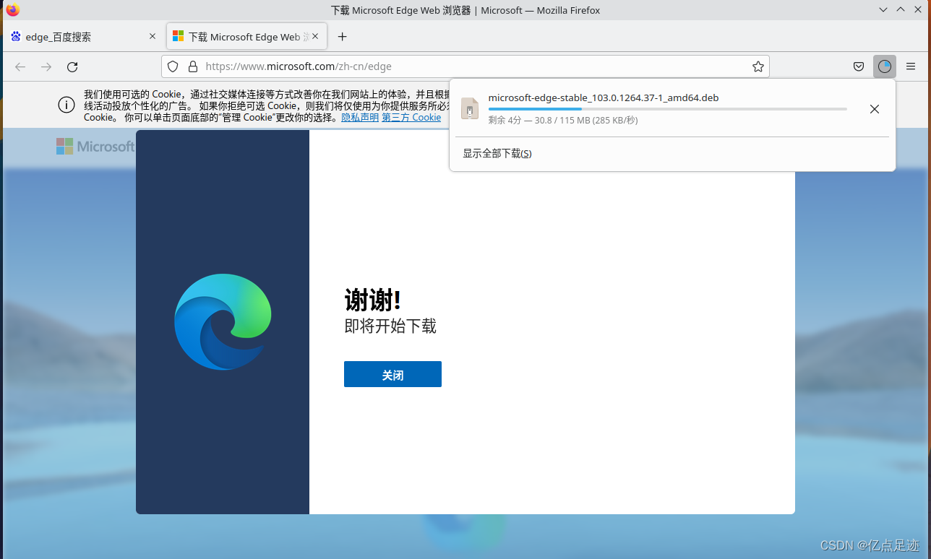This screenshot has width=931, height=559.
Task: Open the Firefox hamburger menu
Action: [911, 66]
